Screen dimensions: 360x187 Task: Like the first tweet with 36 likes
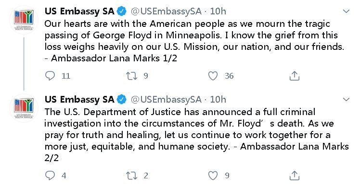[x=213, y=76]
